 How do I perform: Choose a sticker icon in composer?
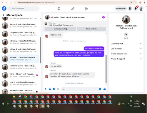pos(54,89)
